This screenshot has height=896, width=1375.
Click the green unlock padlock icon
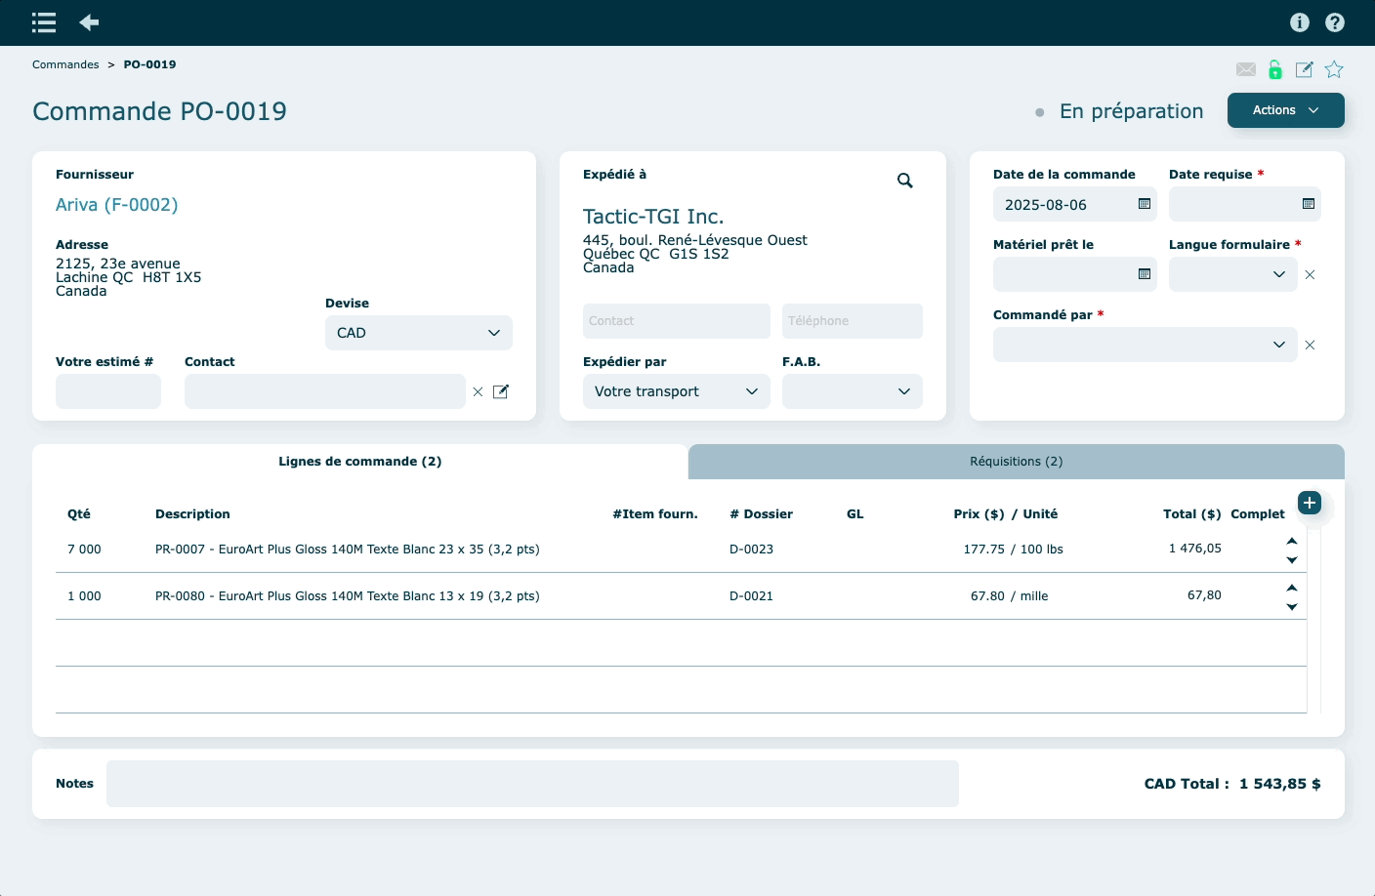(x=1274, y=69)
